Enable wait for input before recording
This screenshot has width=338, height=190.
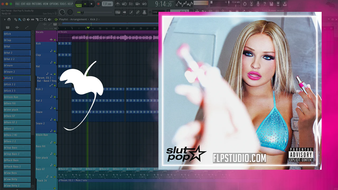pos(124,4)
